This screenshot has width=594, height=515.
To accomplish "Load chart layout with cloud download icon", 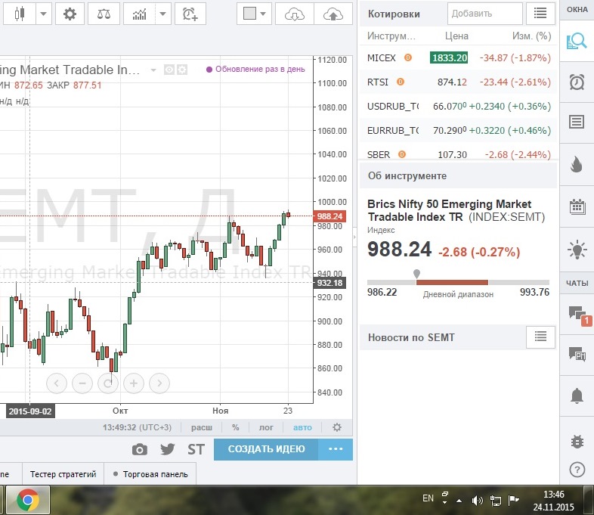I will point(295,14).
